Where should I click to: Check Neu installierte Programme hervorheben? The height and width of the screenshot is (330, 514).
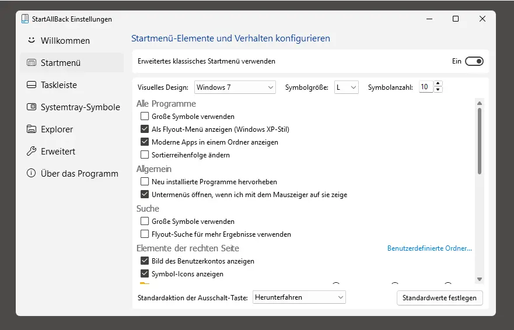point(145,182)
